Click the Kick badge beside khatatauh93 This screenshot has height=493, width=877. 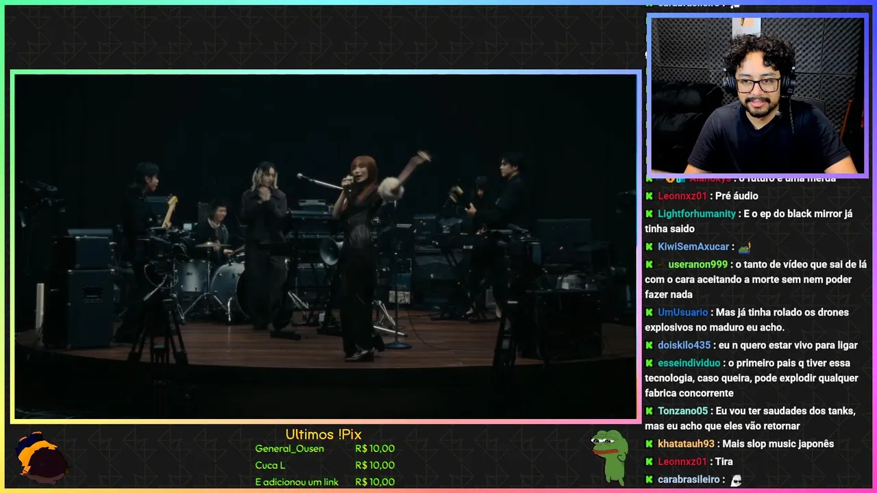point(649,444)
